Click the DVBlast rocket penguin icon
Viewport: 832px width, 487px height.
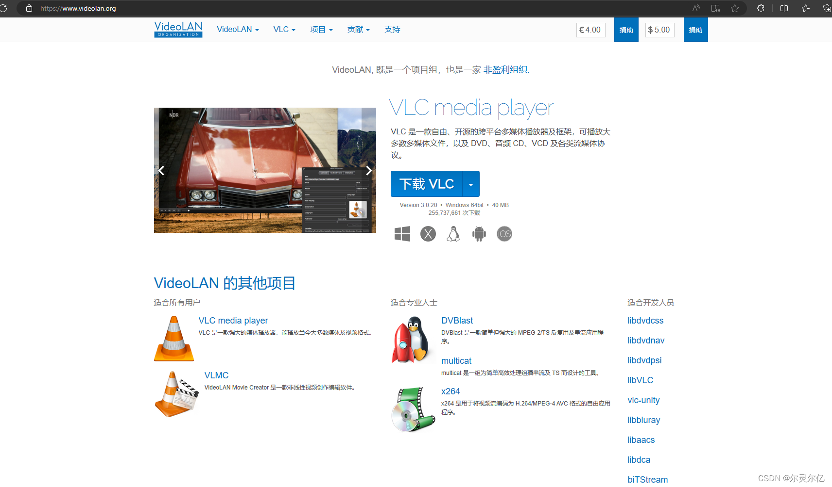click(x=411, y=340)
